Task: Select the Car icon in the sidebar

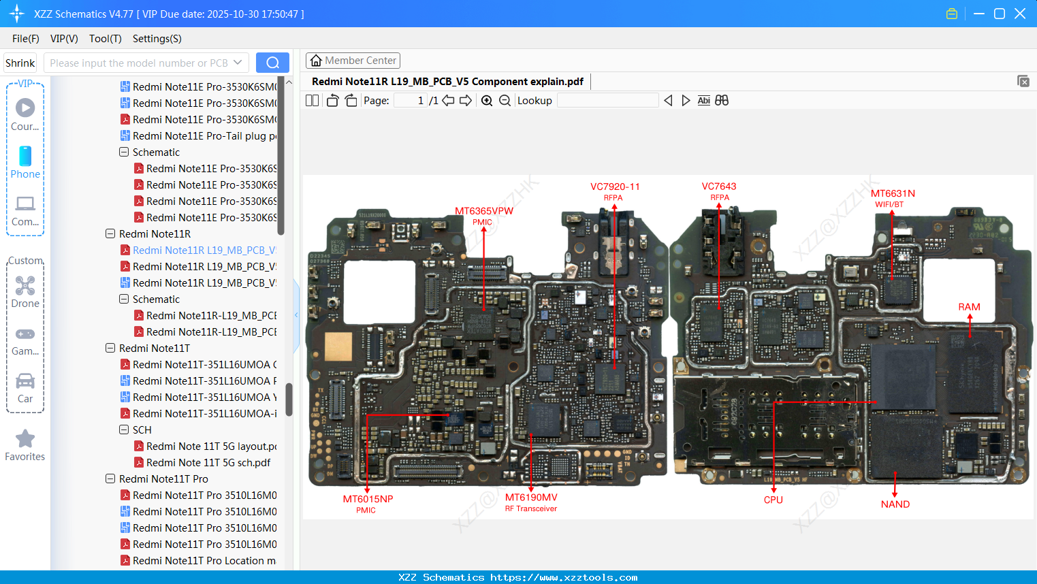Action: [25, 383]
